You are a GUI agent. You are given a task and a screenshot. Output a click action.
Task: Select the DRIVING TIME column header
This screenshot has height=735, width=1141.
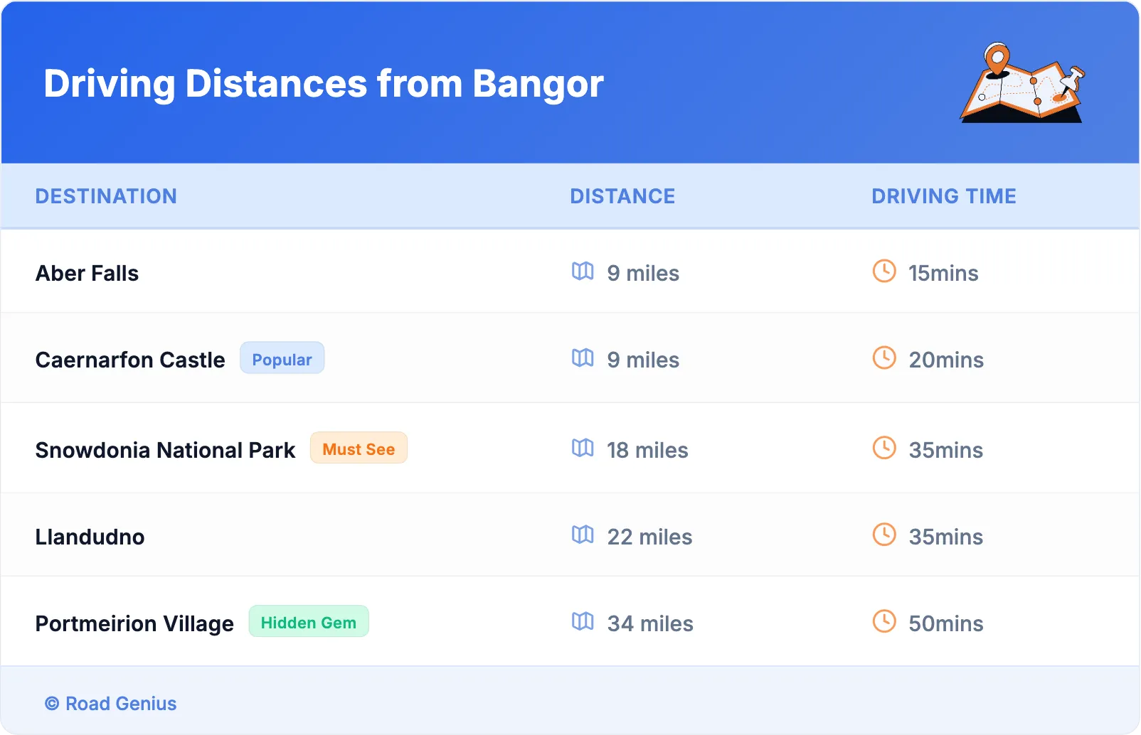pos(944,196)
